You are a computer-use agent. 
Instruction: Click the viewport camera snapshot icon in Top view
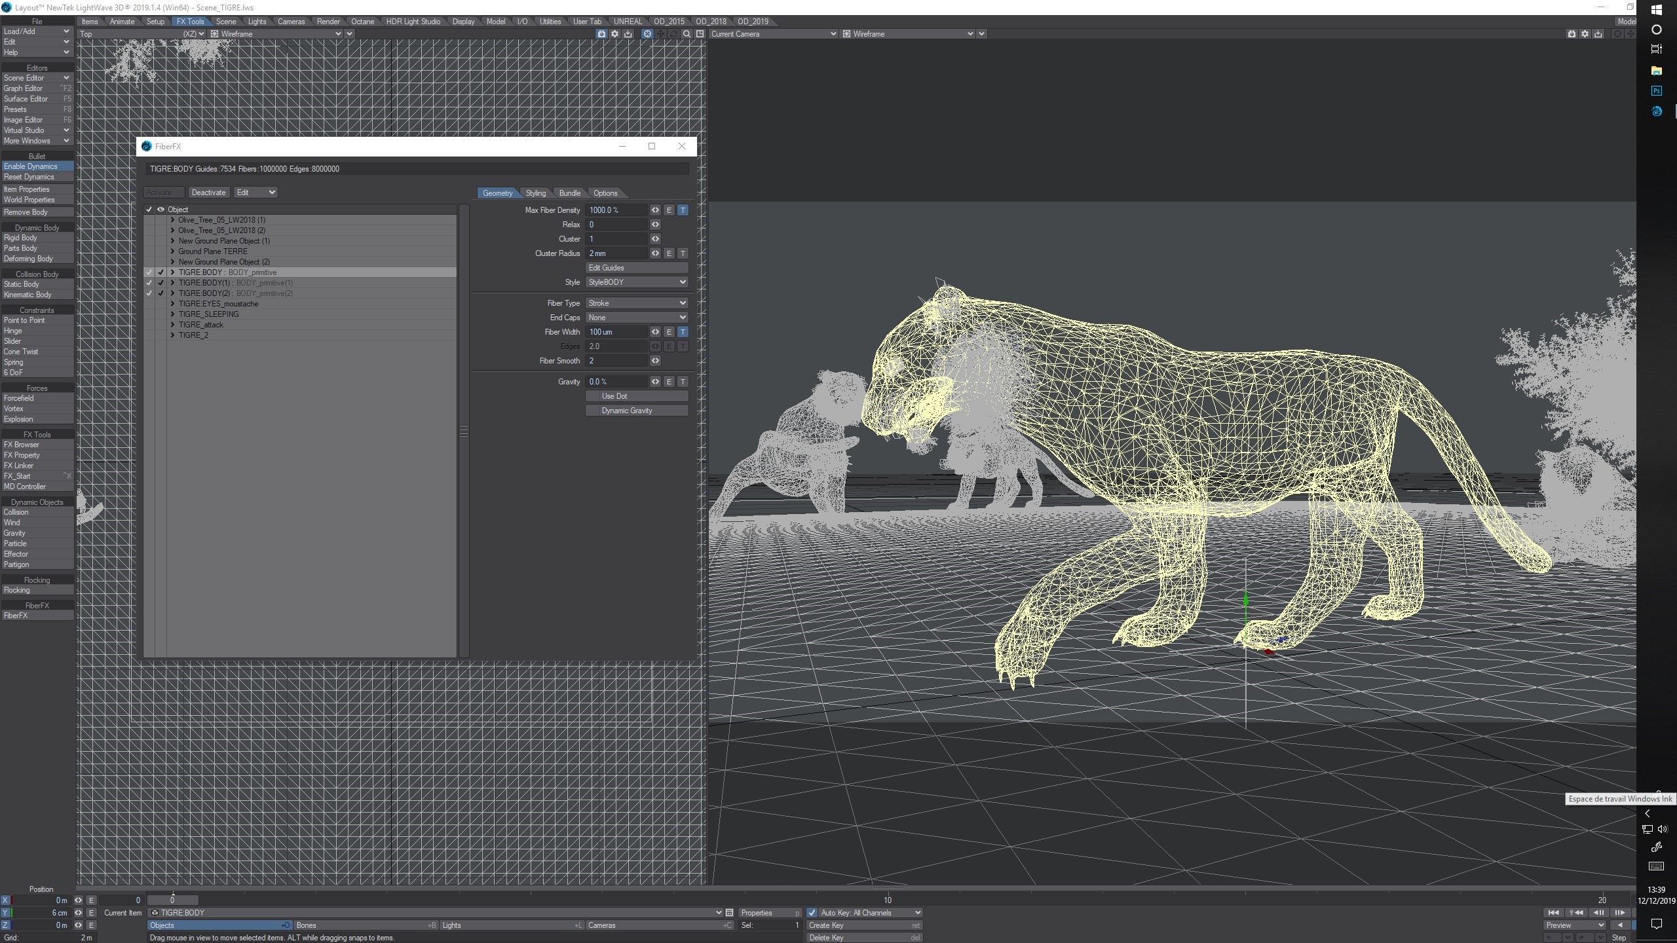pyautogui.click(x=601, y=34)
